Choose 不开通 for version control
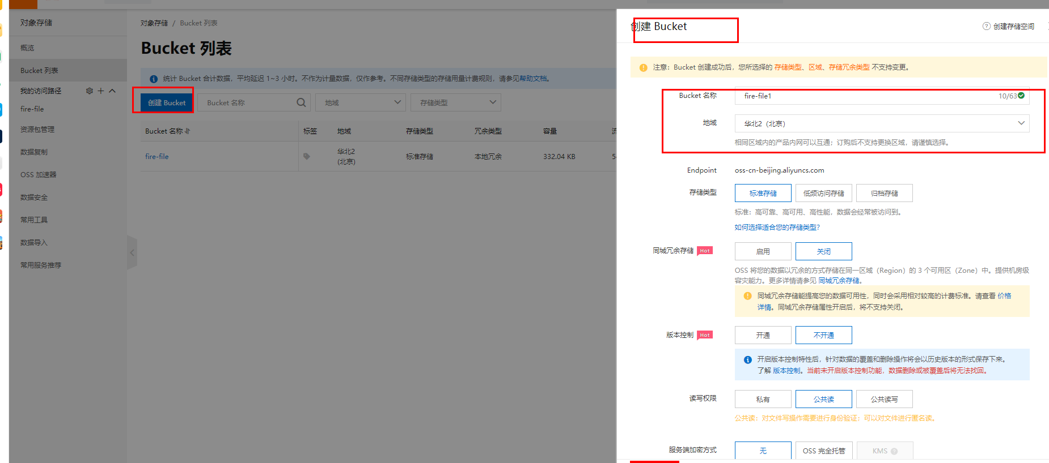The width and height of the screenshot is (1049, 463). pos(824,335)
